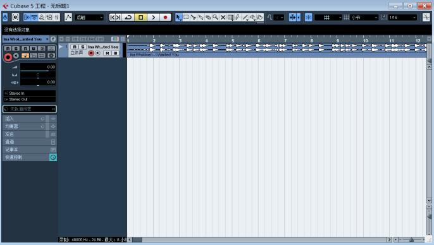Toggle the Show Overview button

coord(42,18)
